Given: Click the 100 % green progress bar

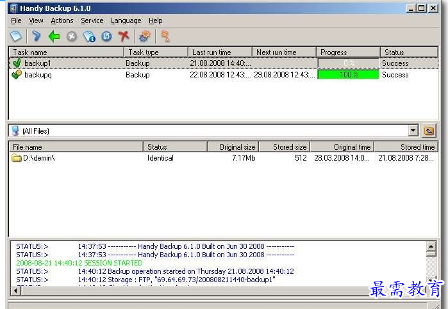Looking at the screenshot, I should [x=348, y=75].
